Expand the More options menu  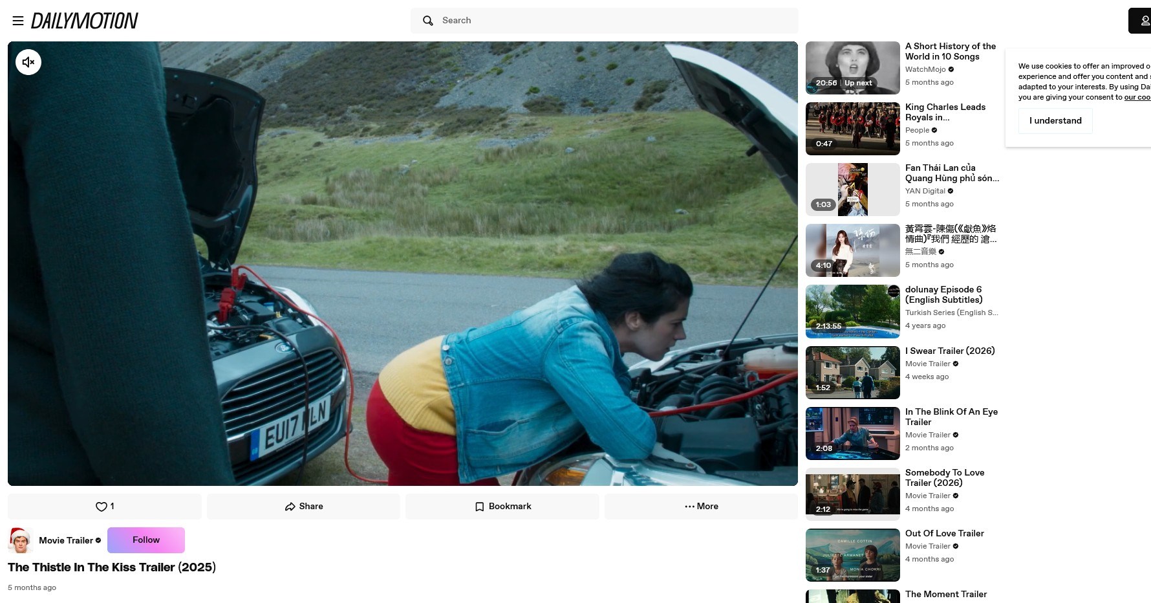point(701,507)
